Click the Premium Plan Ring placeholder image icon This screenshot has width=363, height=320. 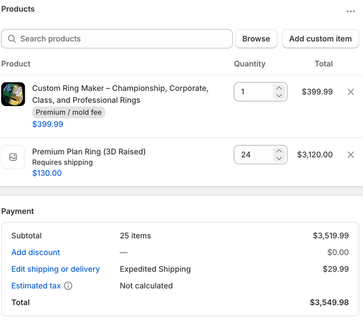pyautogui.click(x=13, y=157)
